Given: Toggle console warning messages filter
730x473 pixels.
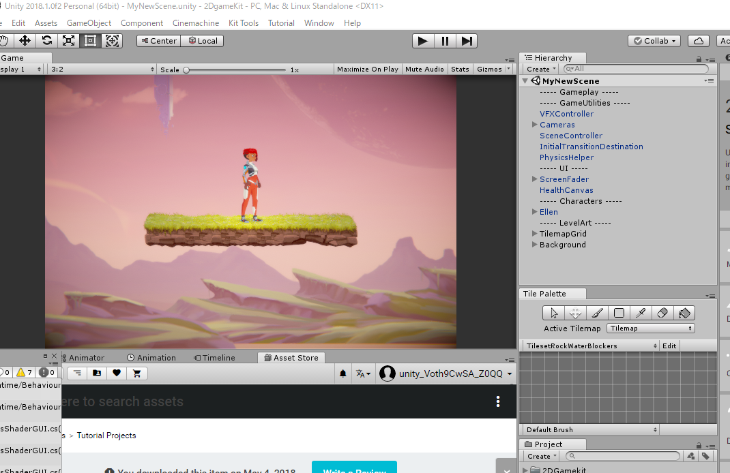Looking at the screenshot, I should [x=24, y=373].
